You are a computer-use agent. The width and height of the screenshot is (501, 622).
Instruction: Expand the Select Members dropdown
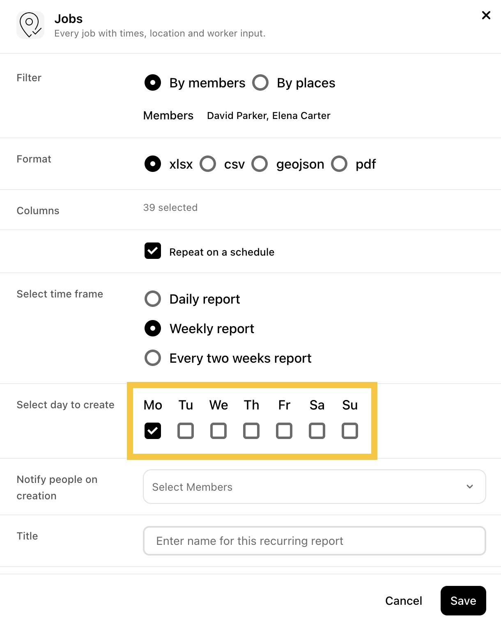coord(315,487)
